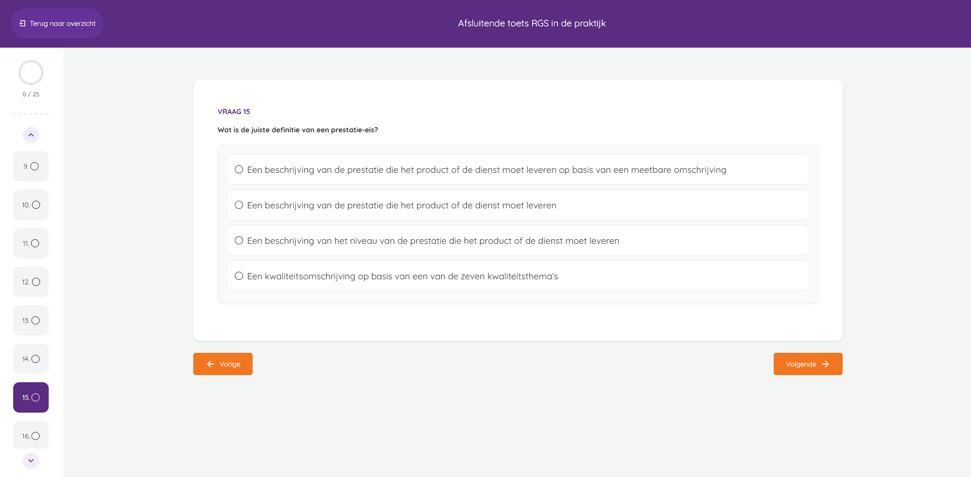
Task: Go to the next question with Volgende
Action: (x=808, y=364)
